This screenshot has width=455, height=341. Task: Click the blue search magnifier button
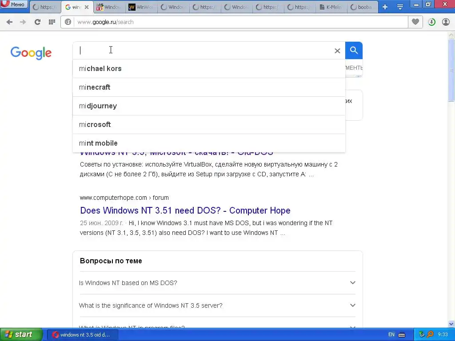click(354, 51)
